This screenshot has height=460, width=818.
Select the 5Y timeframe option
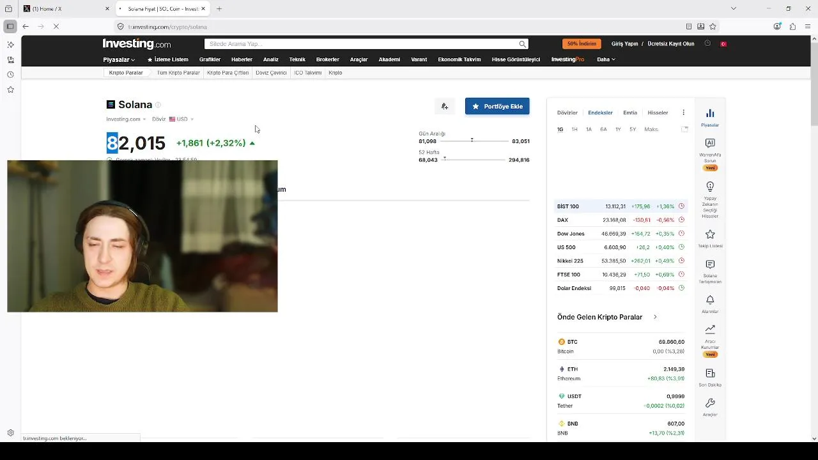(633, 129)
